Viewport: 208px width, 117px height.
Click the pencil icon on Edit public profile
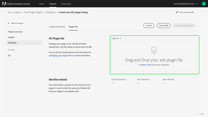pyautogui.click(x=177, y=12)
